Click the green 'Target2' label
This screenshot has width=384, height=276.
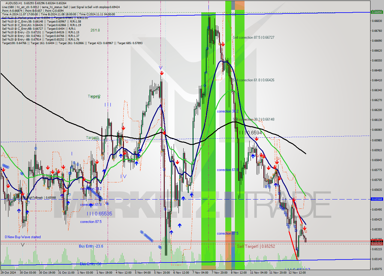coord(94,96)
